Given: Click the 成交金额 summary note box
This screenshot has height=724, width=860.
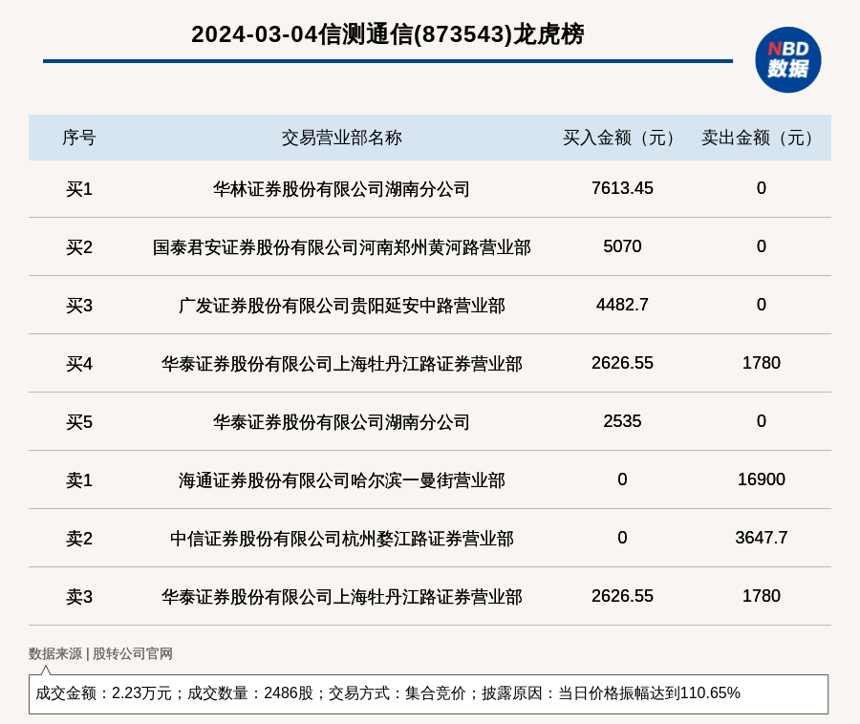Looking at the screenshot, I should tap(428, 693).
